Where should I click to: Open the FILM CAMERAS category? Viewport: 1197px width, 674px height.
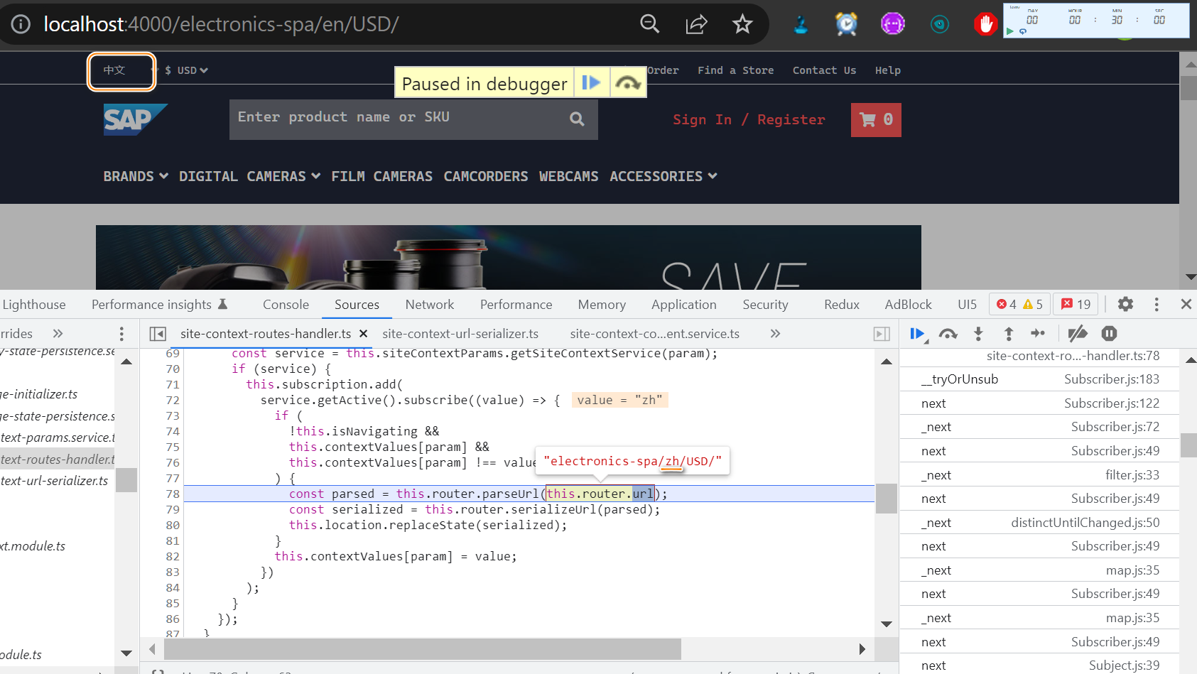pyautogui.click(x=381, y=176)
